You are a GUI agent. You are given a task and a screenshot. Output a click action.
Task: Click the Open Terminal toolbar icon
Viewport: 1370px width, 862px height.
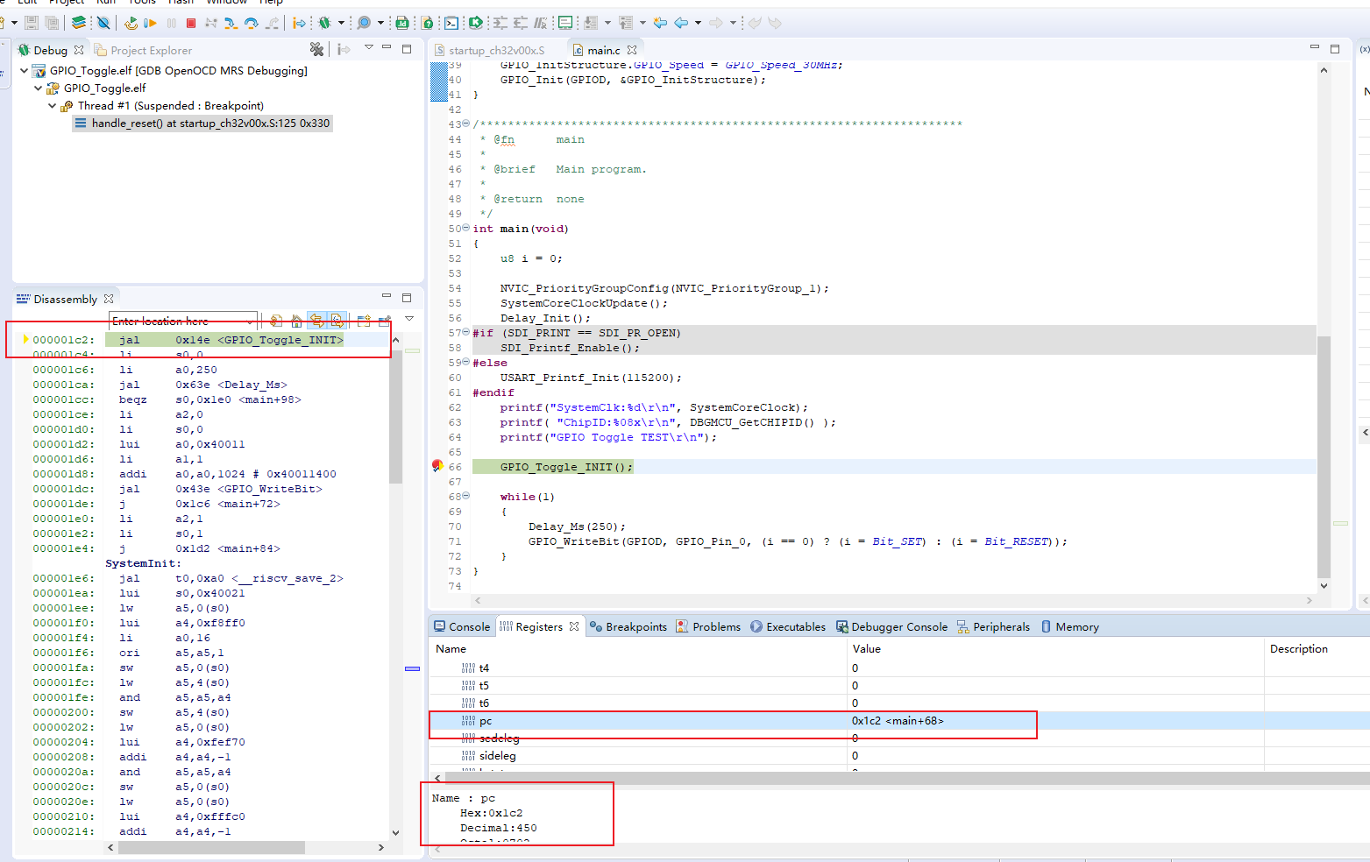pyautogui.click(x=451, y=23)
